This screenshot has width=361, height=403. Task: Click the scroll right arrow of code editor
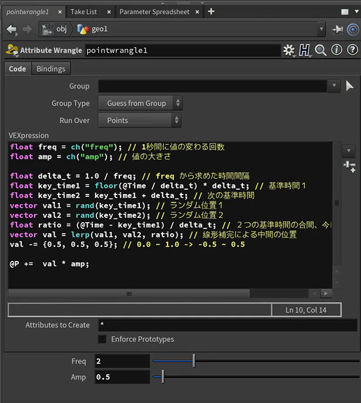(326, 294)
